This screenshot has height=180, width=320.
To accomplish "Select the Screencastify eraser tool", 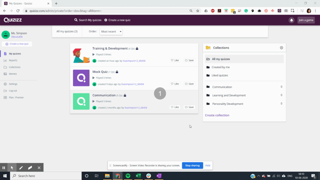I will pos(30,168).
